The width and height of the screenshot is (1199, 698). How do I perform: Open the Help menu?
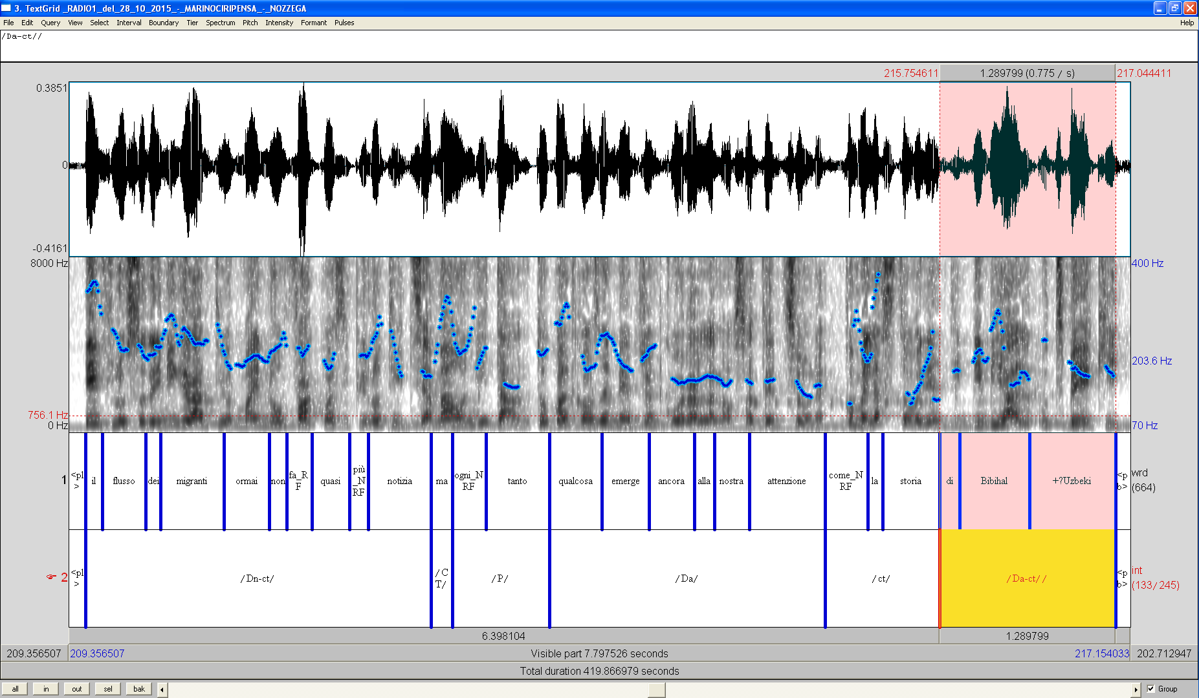1187,23
